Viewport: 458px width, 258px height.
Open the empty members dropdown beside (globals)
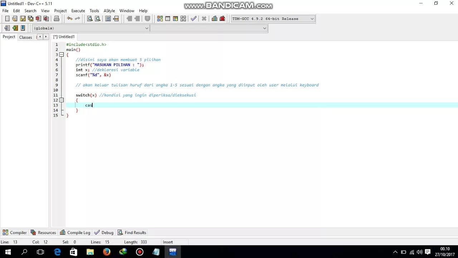[x=209, y=28]
